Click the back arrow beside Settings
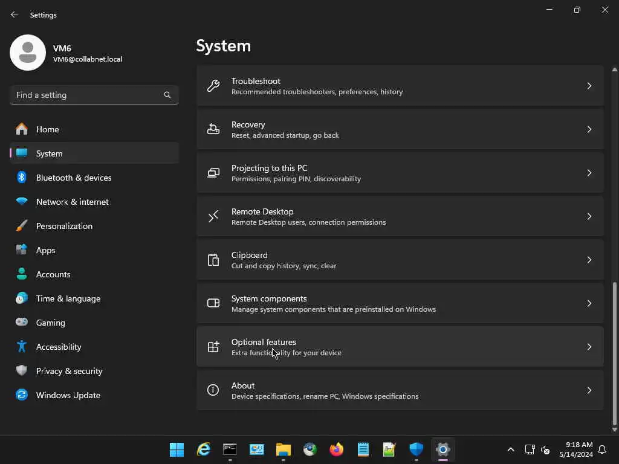 point(15,14)
